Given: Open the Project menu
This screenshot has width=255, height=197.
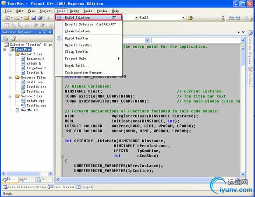Looking at the screenshot, I should click(46, 11).
